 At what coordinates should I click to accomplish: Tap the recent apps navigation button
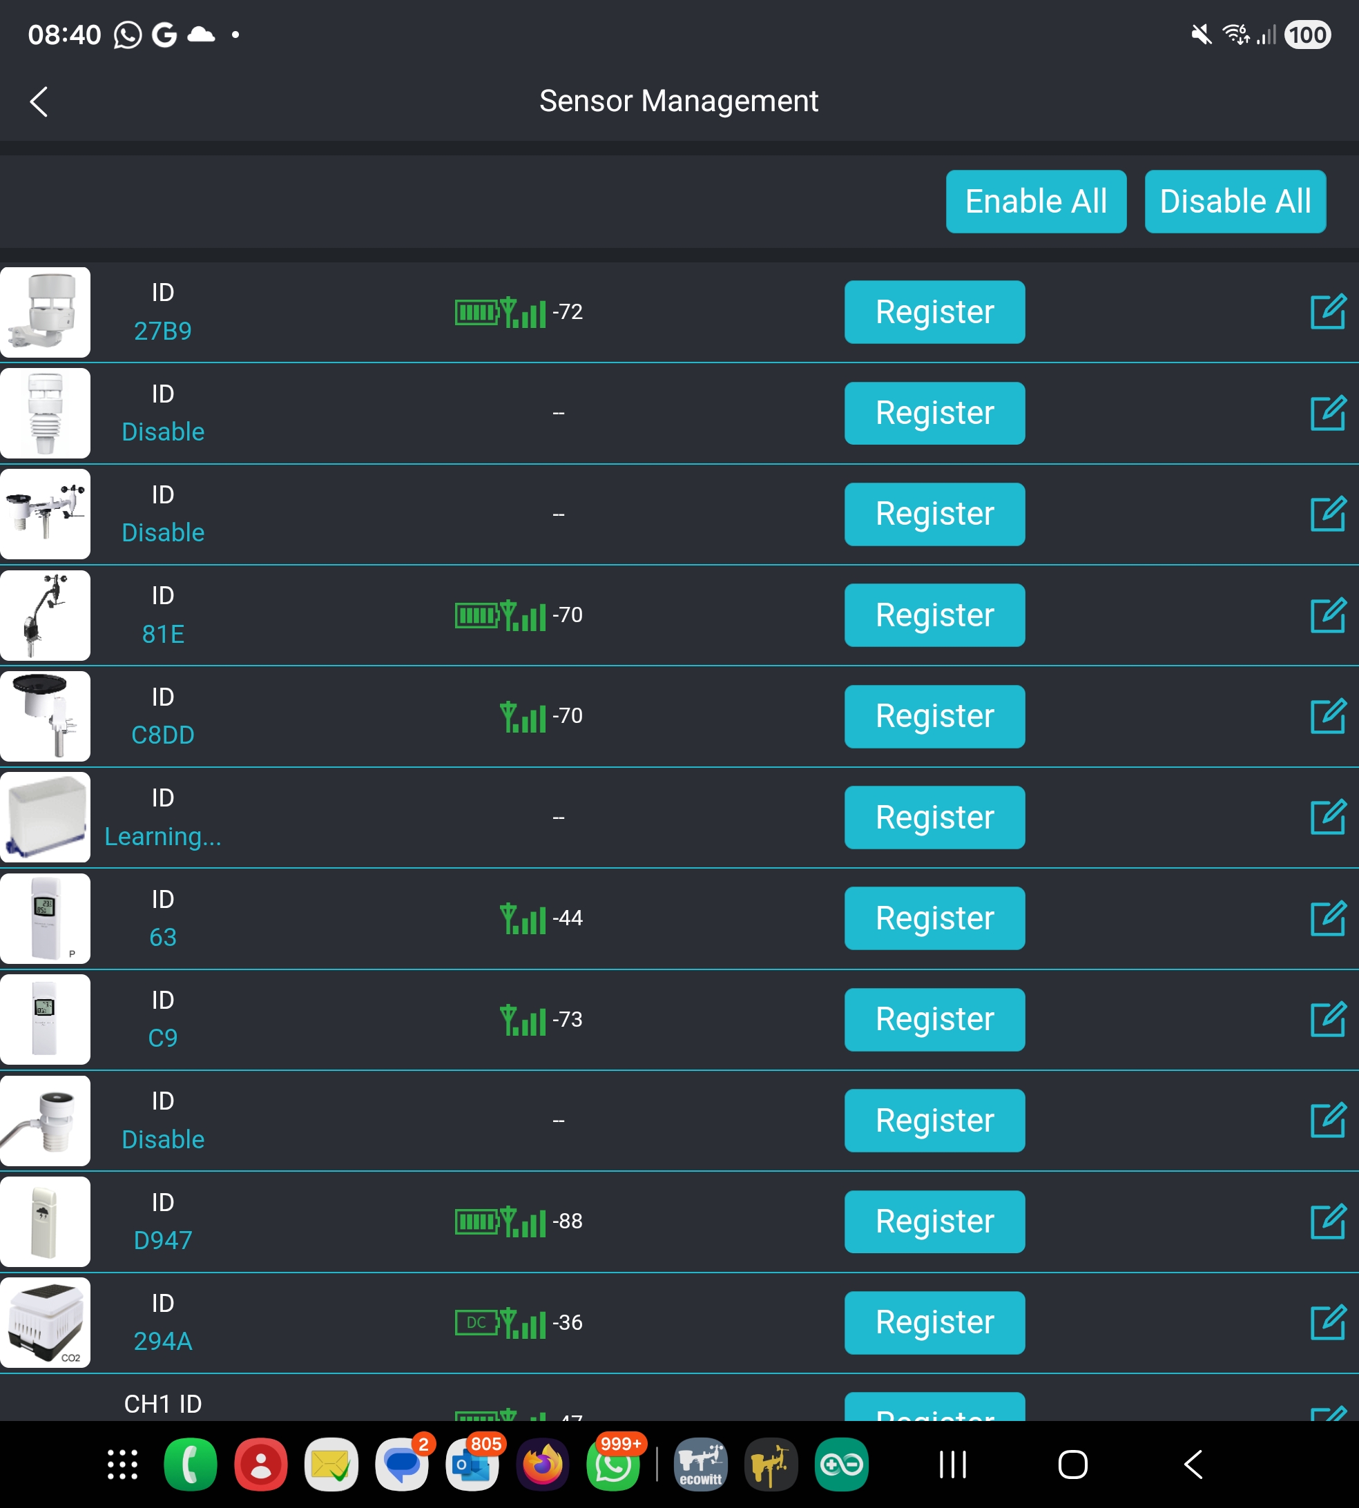[953, 1464]
